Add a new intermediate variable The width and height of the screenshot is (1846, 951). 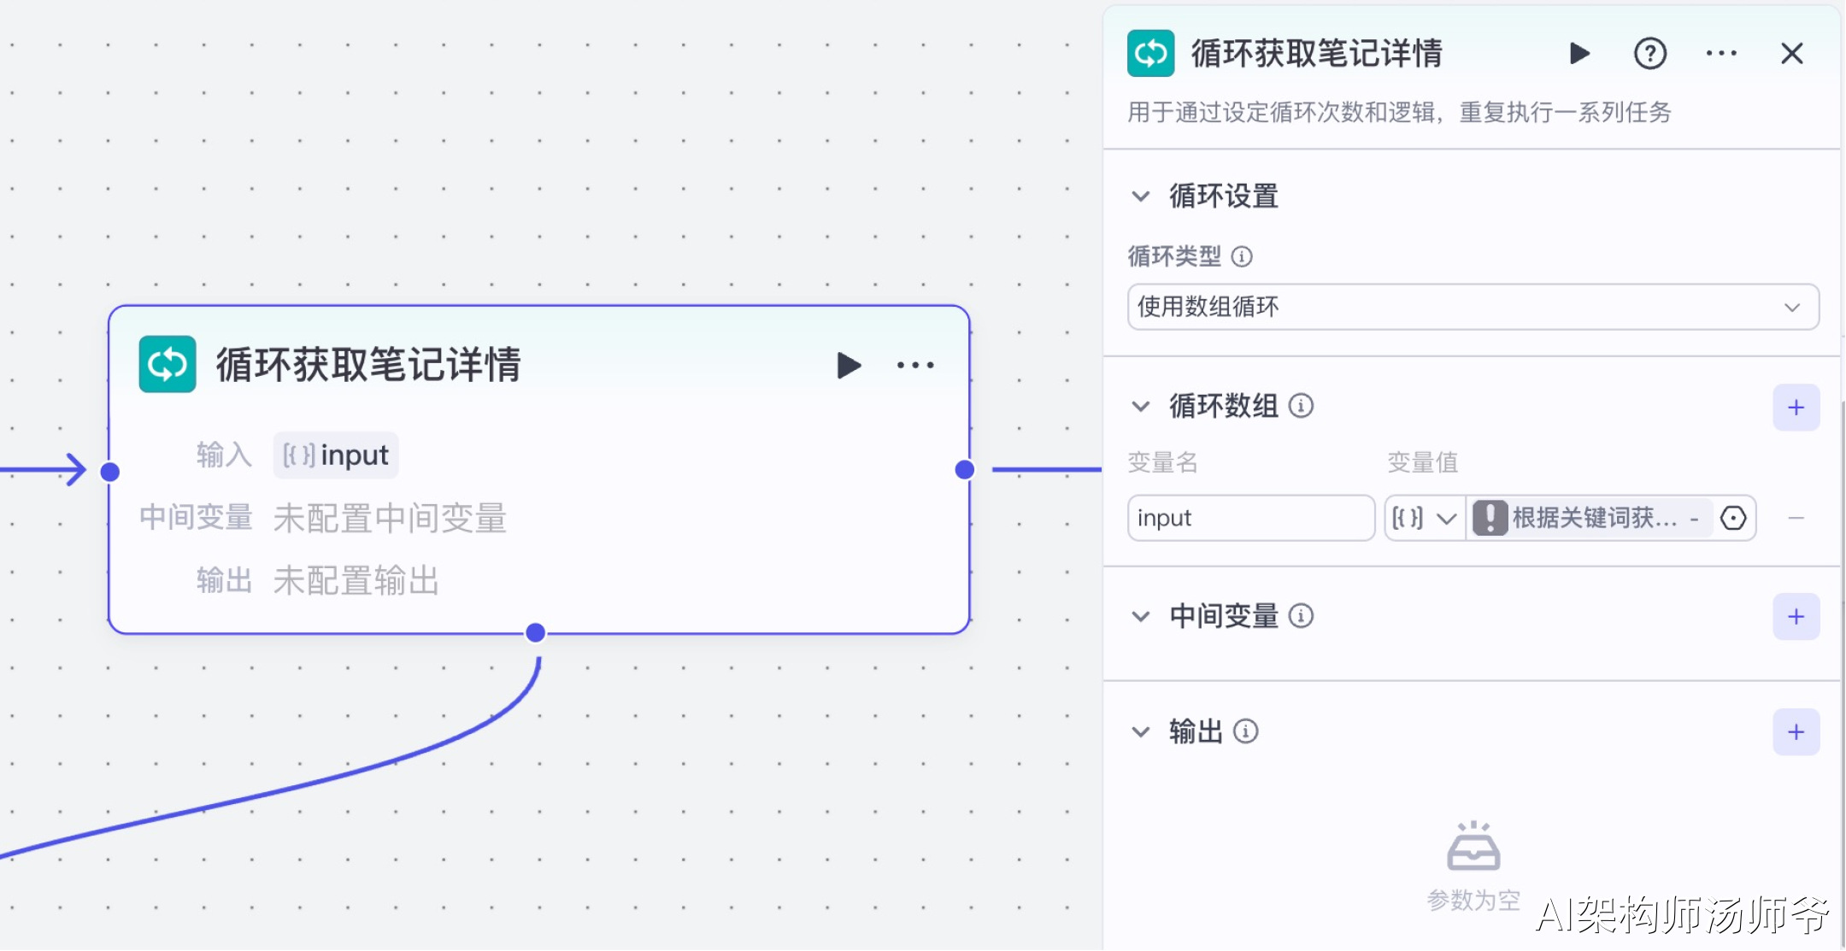(x=1796, y=617)
